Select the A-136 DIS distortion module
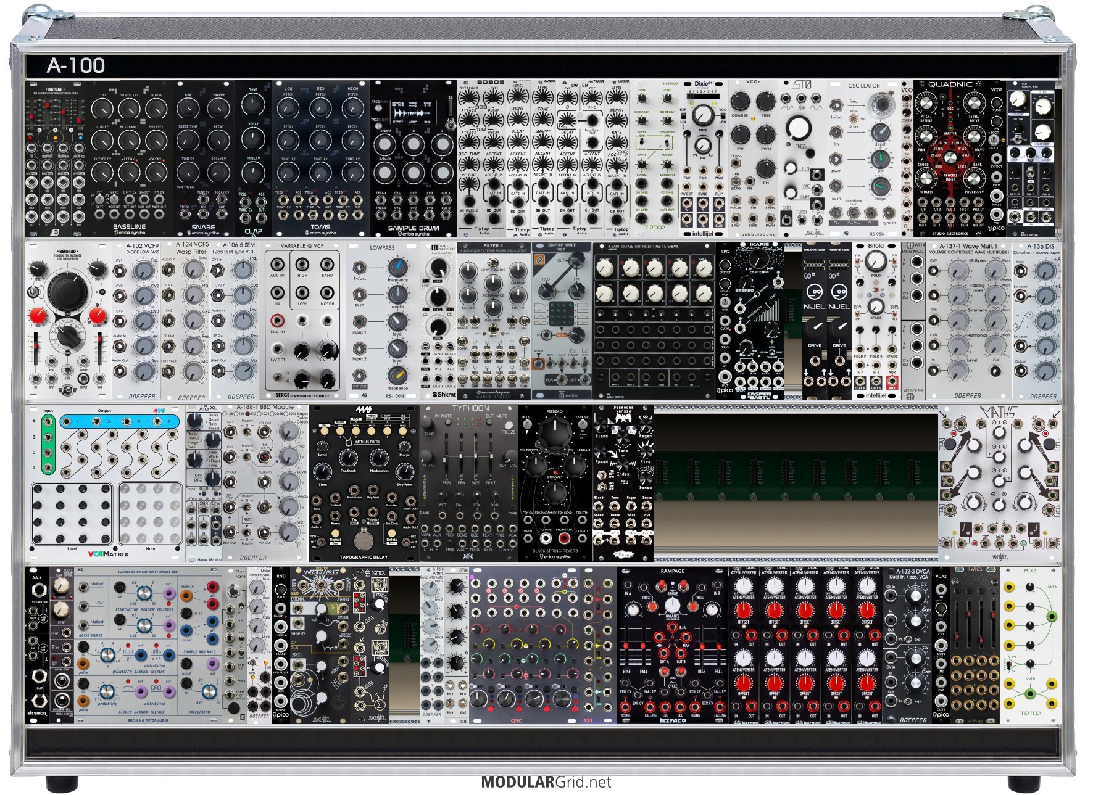1093x795 pixels. pyautogui.click(x=1037, y=321)
